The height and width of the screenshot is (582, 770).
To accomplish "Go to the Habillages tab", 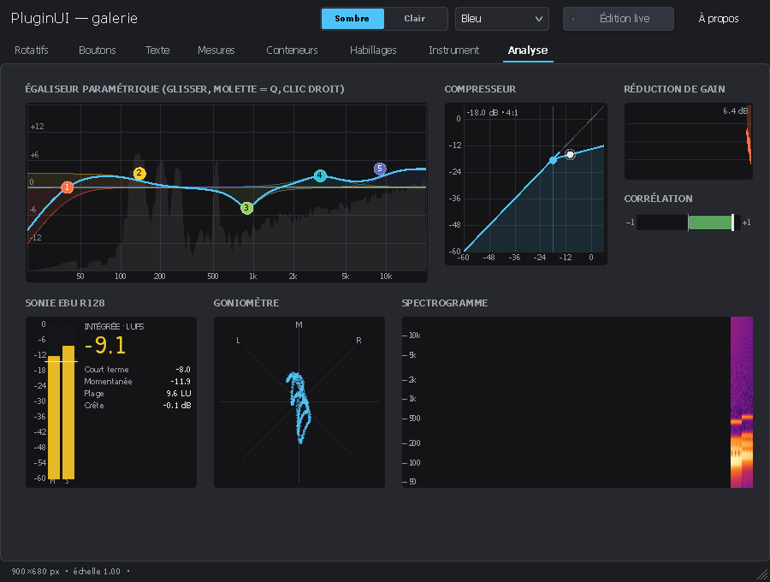I will pos(373,50).
